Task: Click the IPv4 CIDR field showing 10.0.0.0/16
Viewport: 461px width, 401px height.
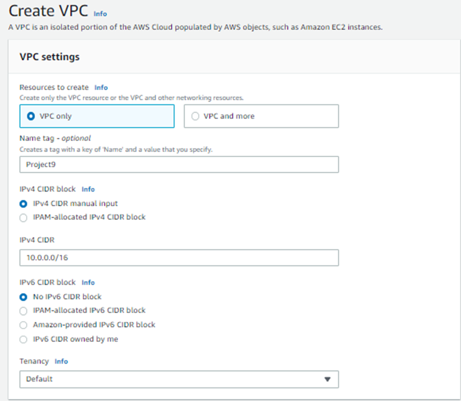Action: 179,258
